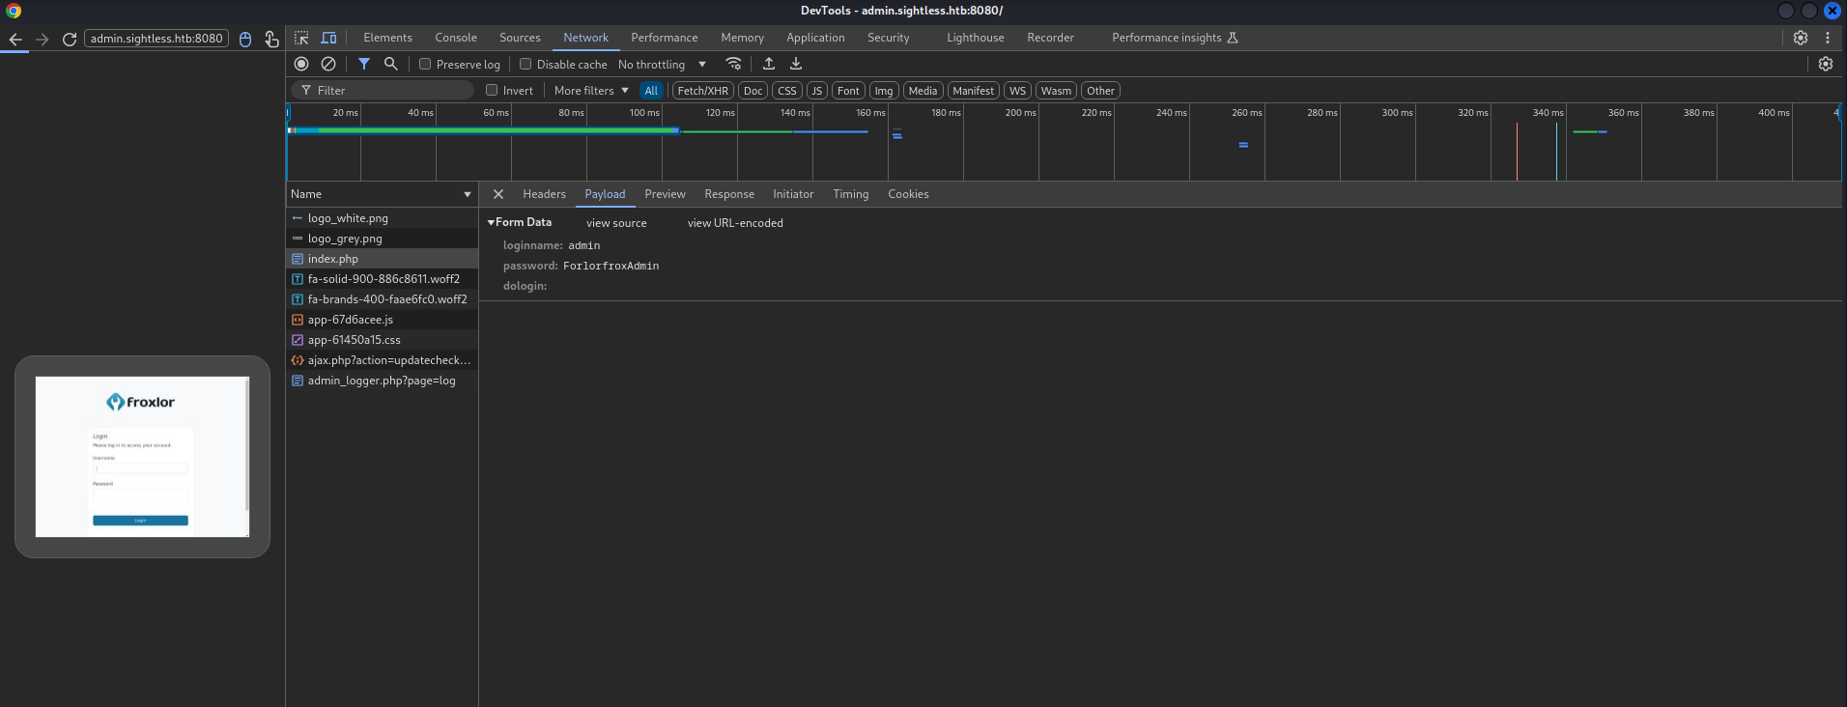The width and height of the screenshot is (1847, 707).
Task: Switch to the Console panel tab
Action: point(456,38)
